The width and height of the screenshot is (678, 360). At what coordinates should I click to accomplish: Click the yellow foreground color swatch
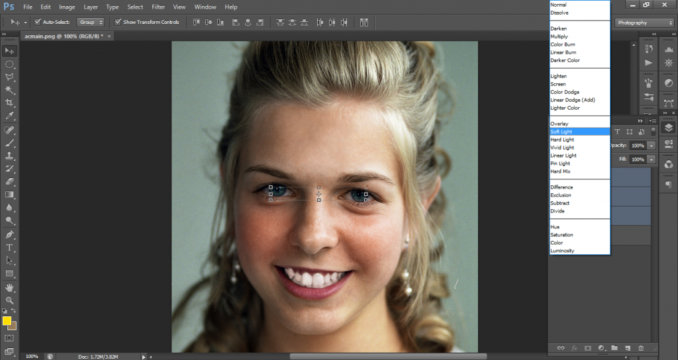point(7,321)
